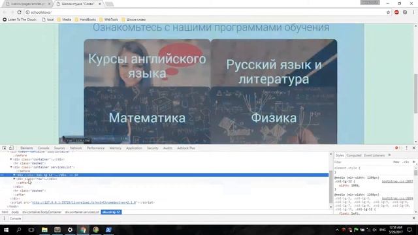View site information icon in address bar

(27, 12)
